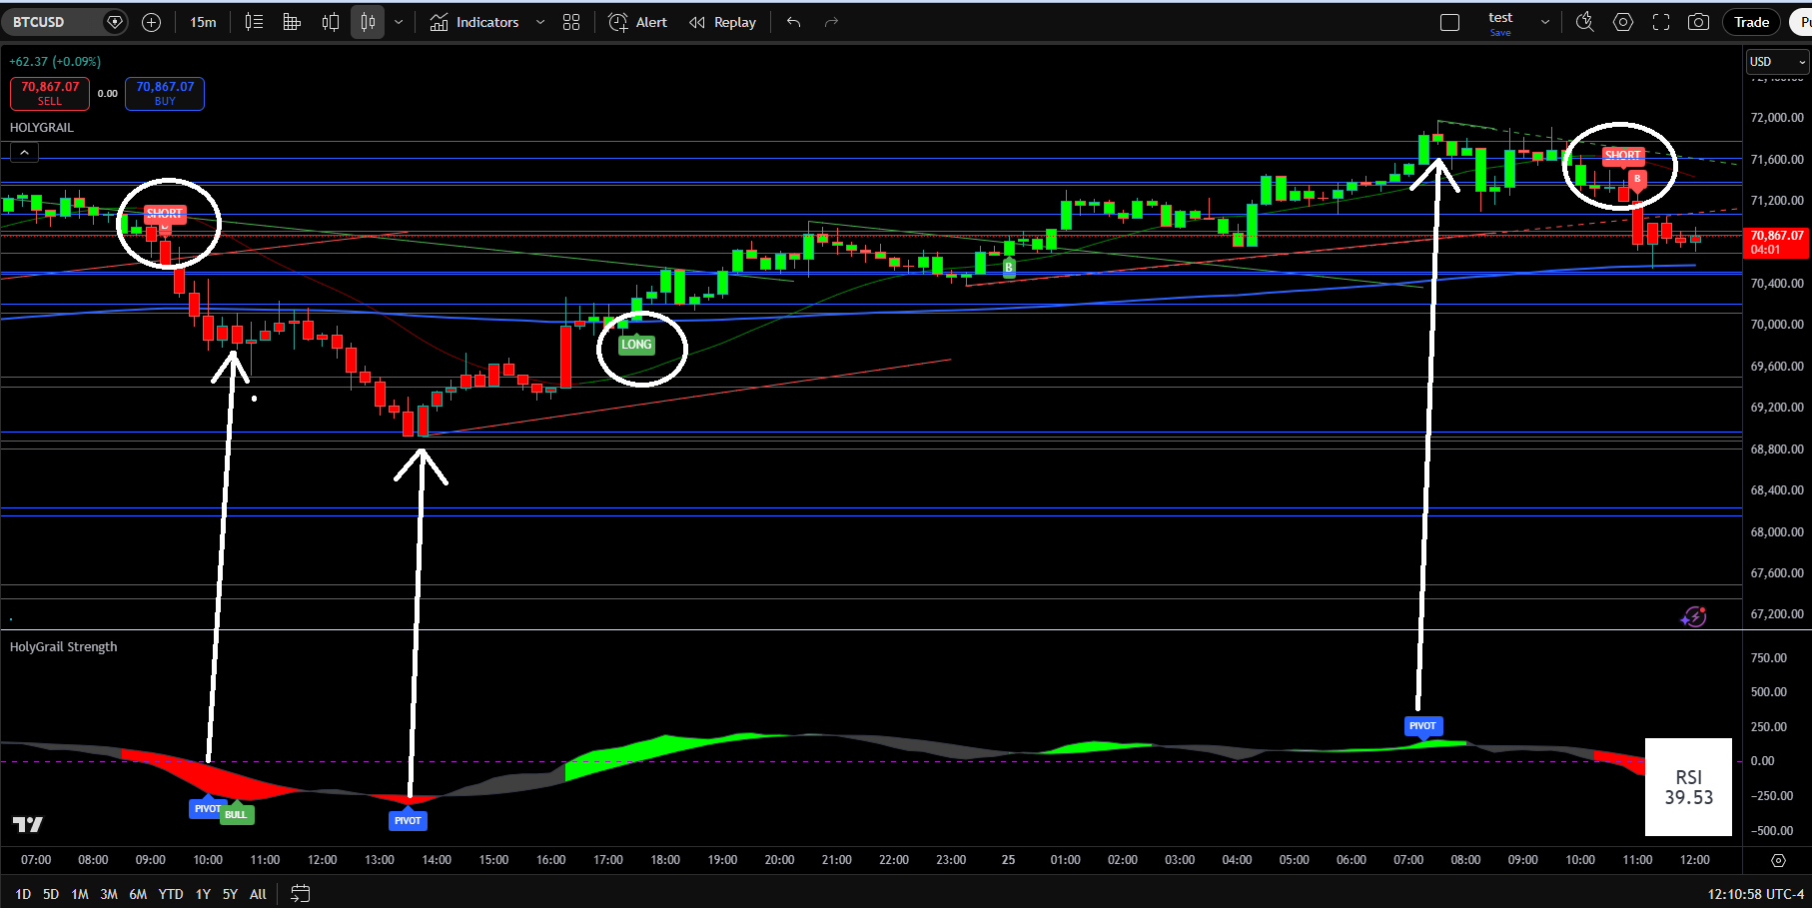
Task: Open the Indicators menu
Action: [475, 22]
